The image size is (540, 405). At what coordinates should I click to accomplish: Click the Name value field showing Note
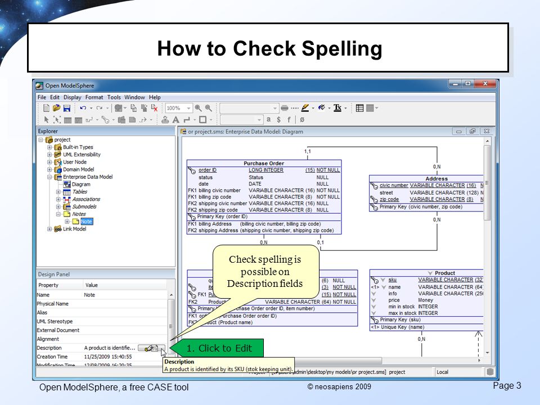coord(125,295)
